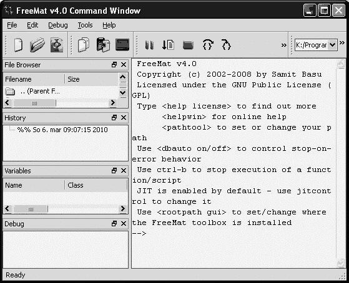Click the continue arrow with document icon

(x=168, y=45)
